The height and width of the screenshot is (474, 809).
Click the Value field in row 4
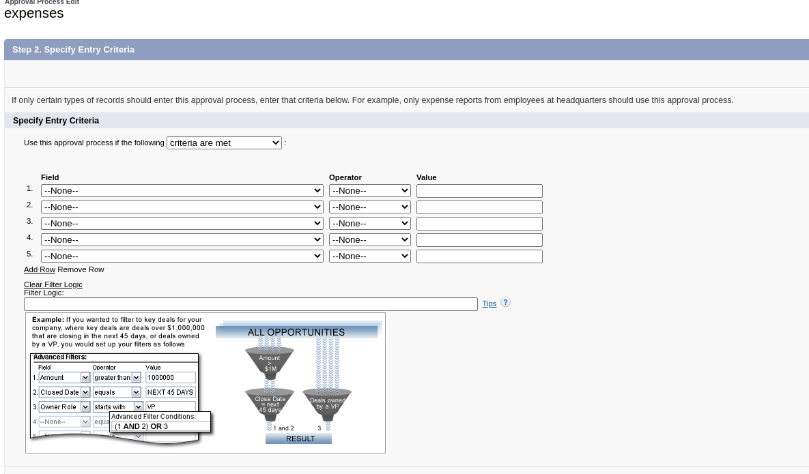pos(479,240)
